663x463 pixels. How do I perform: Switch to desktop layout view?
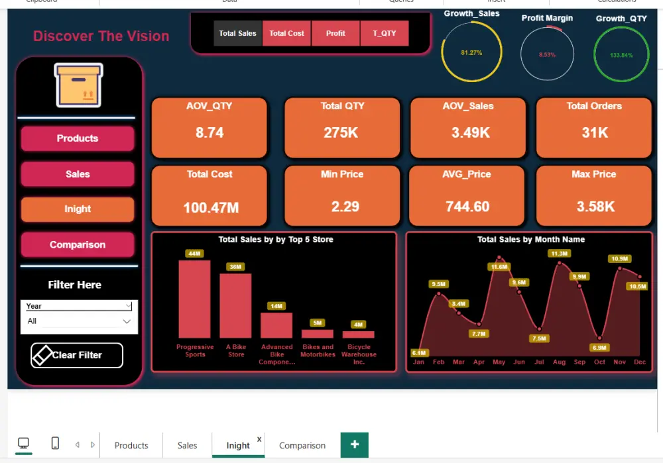click(24, 442)
